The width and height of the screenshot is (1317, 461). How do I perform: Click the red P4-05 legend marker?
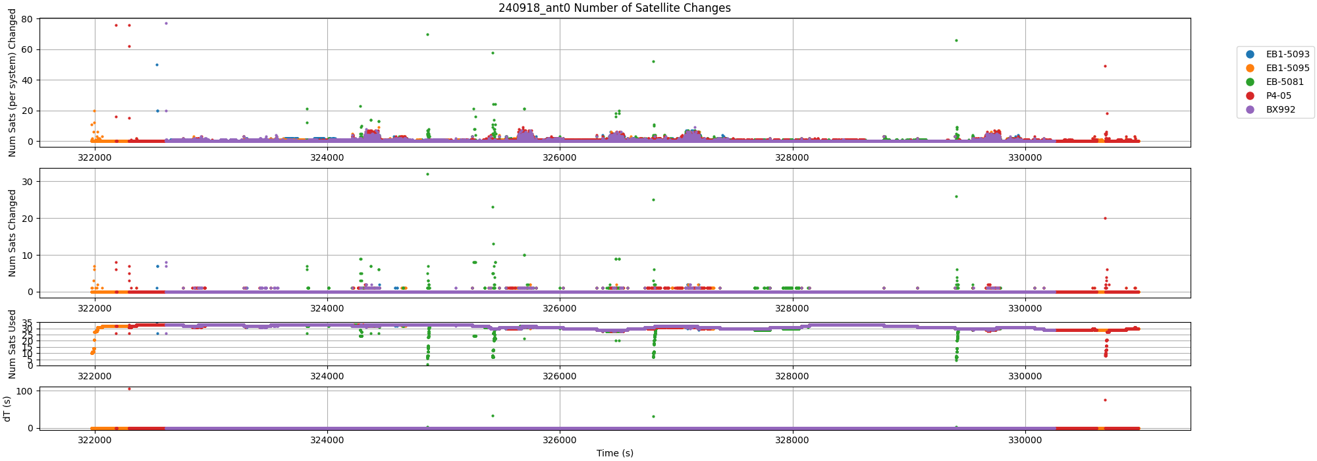coord(1250,95)
